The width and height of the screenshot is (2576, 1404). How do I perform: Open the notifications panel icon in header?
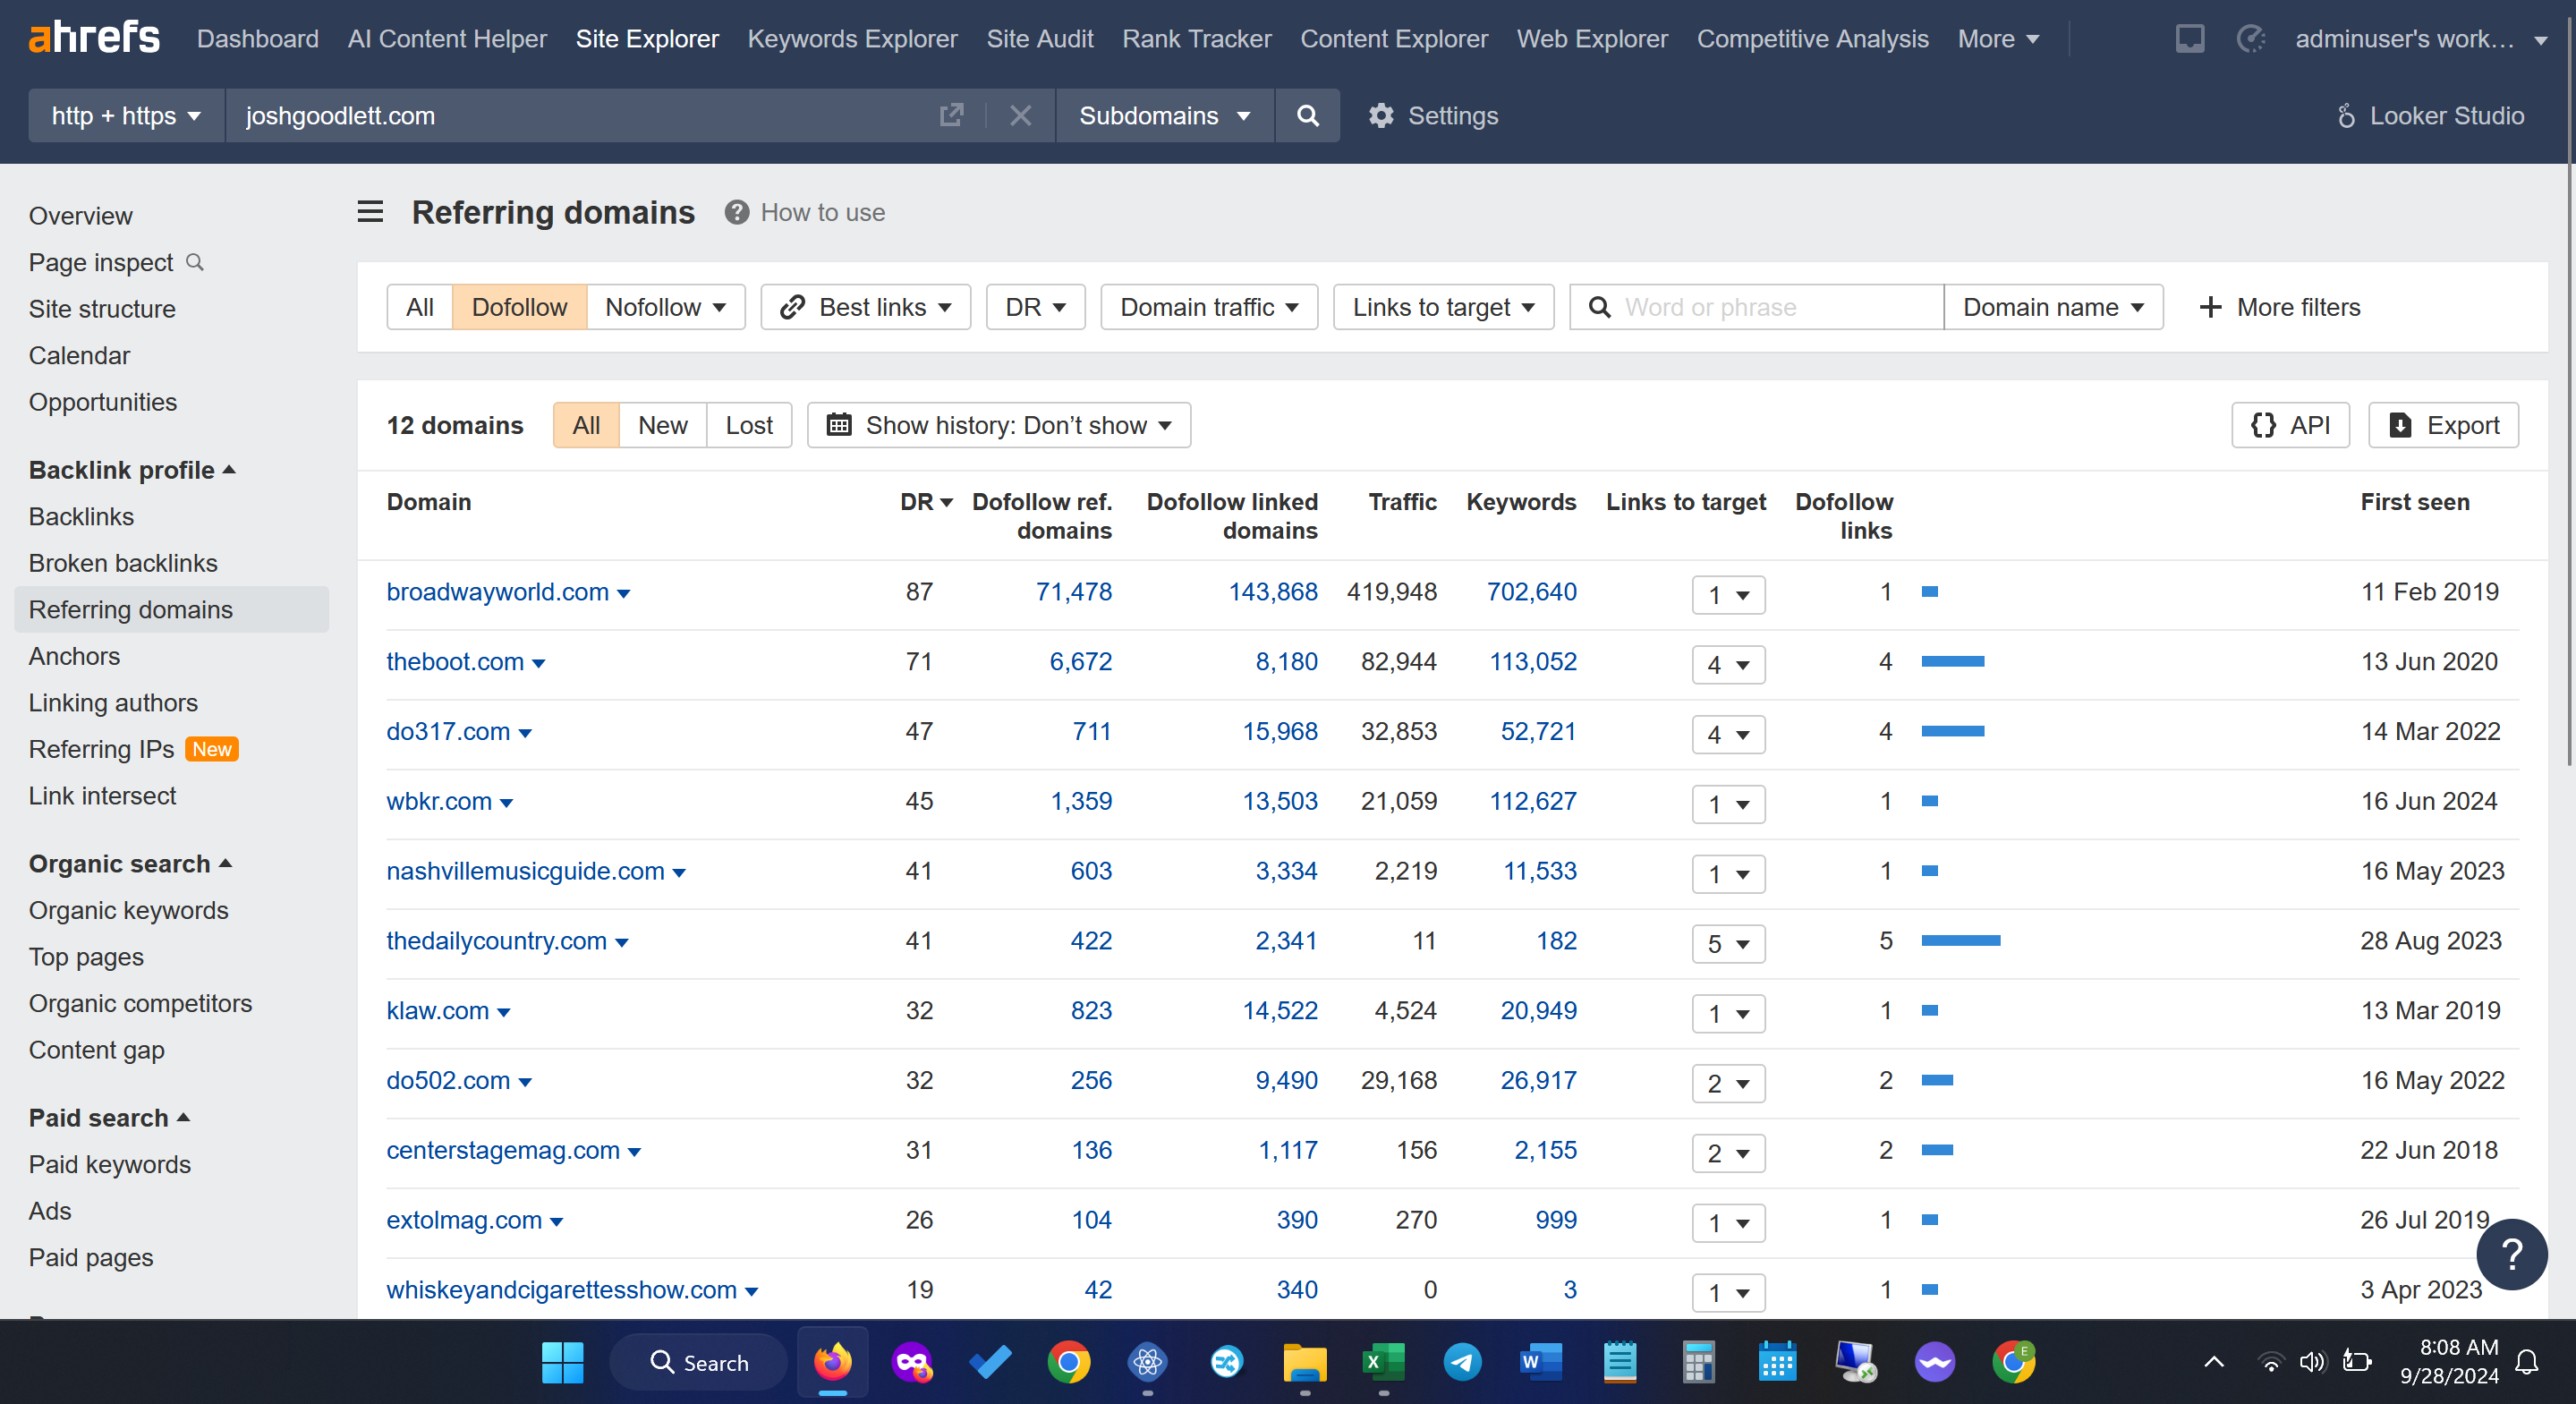(x=2189, y=39)
